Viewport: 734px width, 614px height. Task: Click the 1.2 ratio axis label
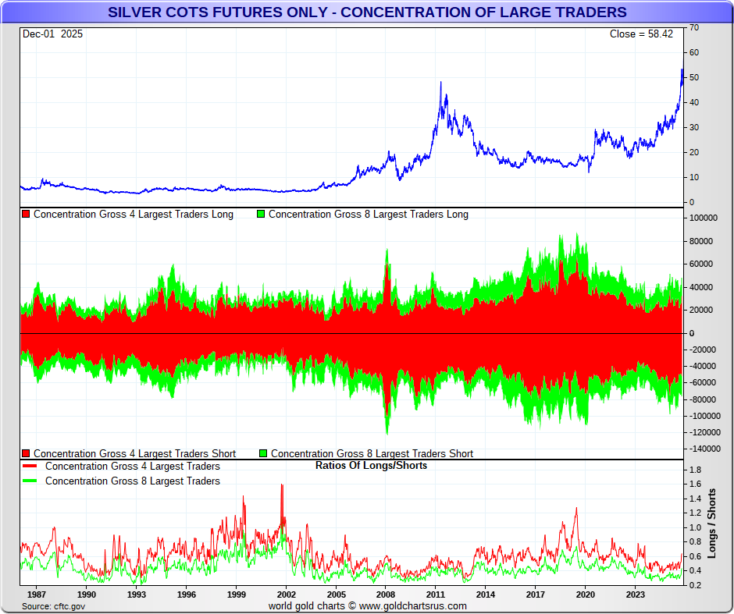695,513
